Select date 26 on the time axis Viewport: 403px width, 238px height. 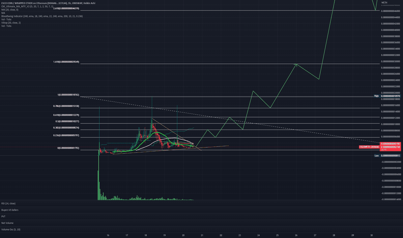tap(296, 235)
